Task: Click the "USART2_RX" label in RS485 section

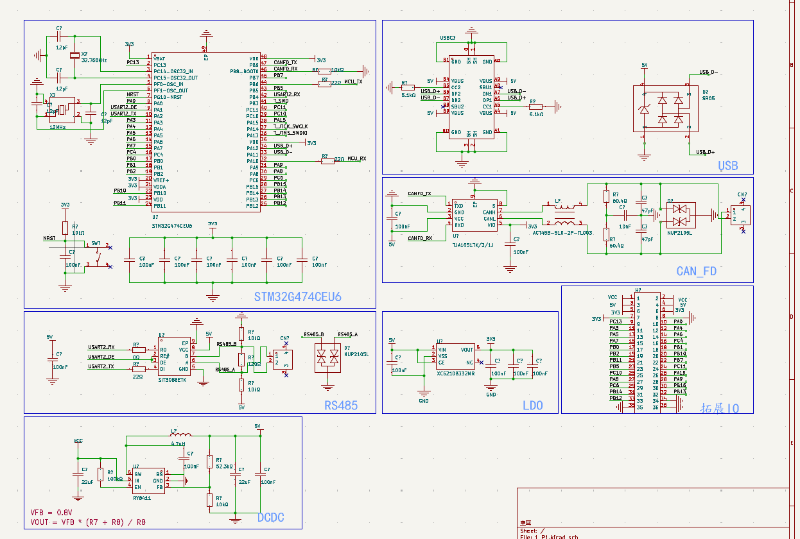Action: (x=101, y=347)
